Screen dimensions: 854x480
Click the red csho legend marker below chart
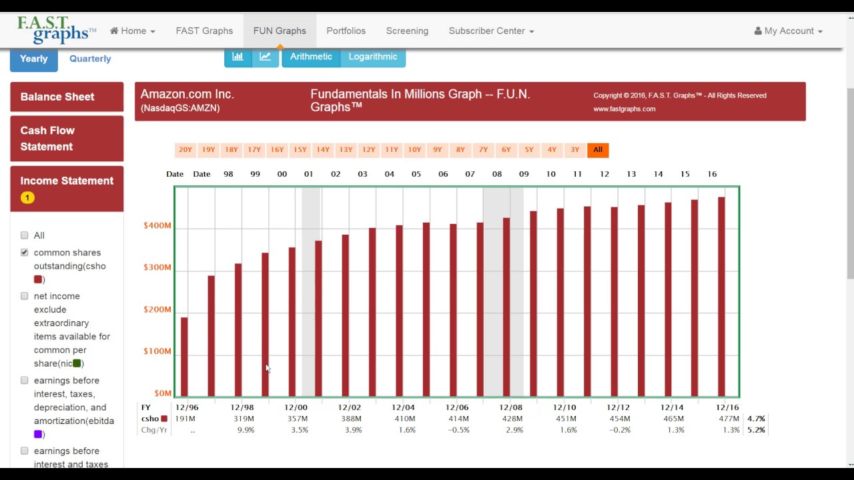[x=164, y=419]
